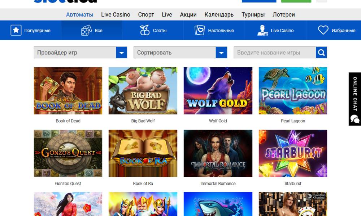Open the Автоматы menu item
The height and width of the screenshot is (216, 361).
[x=80, y=15]
